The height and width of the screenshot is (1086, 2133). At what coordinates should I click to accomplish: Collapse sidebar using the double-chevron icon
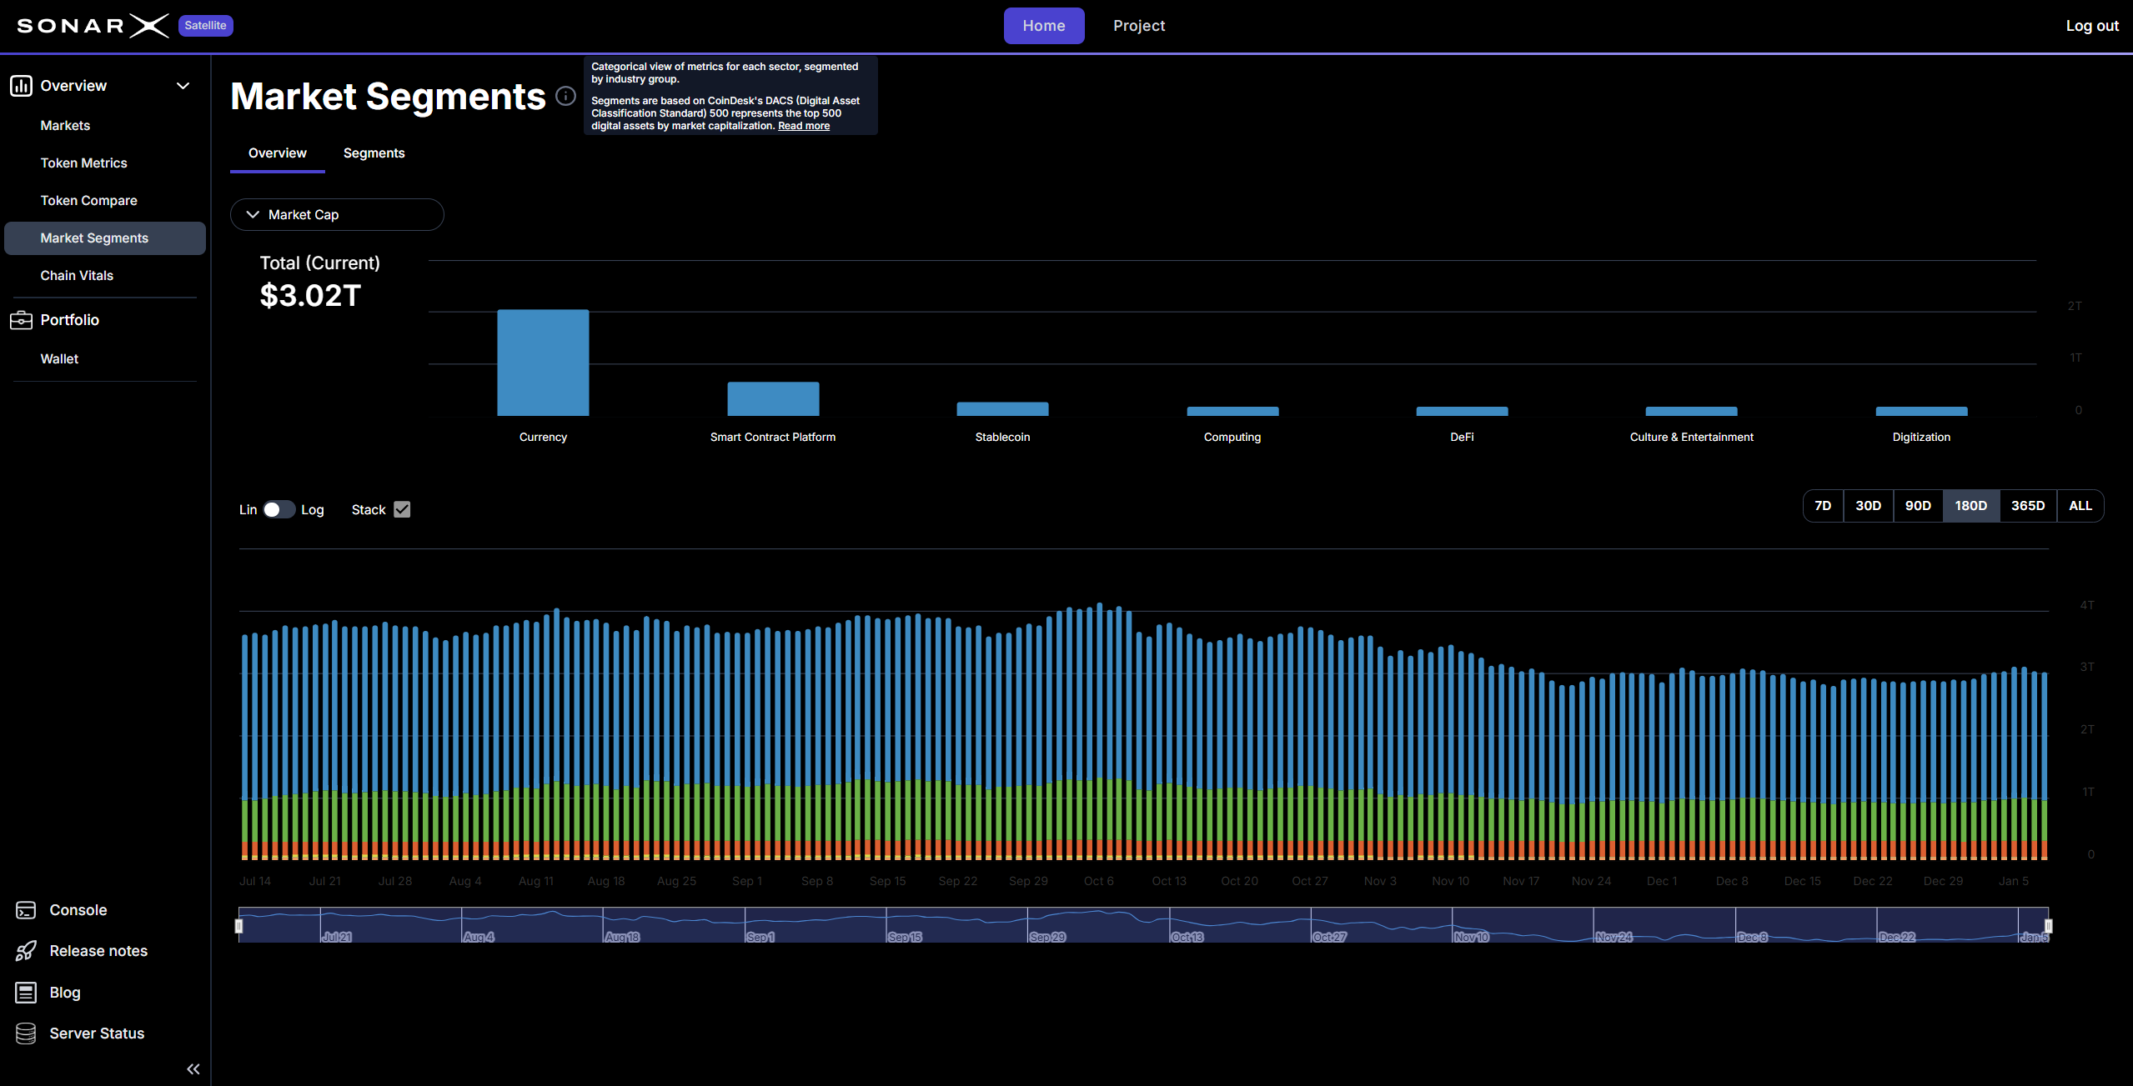click(x=193, y=1069)
